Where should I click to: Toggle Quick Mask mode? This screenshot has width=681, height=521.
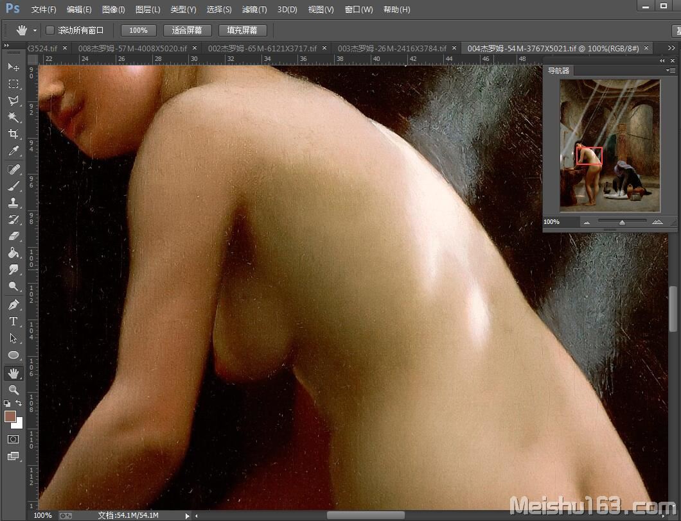[13, 440]
